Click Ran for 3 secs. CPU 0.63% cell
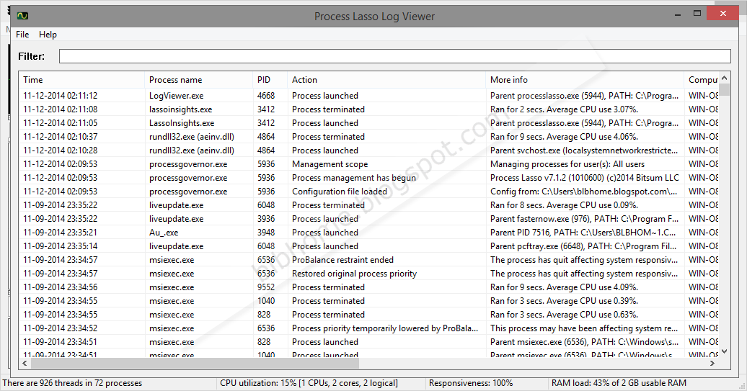 click(564, 315)
